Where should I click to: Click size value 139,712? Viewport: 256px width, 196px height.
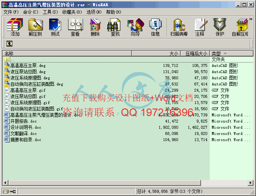pos(171,65)
